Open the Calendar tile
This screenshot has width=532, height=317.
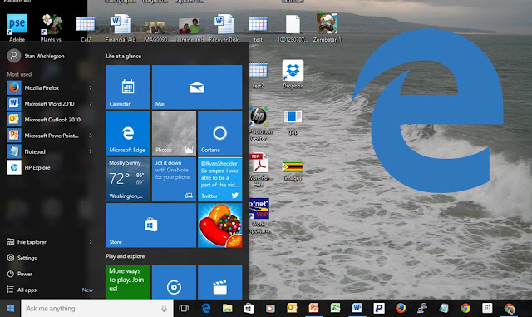(128, 87)
